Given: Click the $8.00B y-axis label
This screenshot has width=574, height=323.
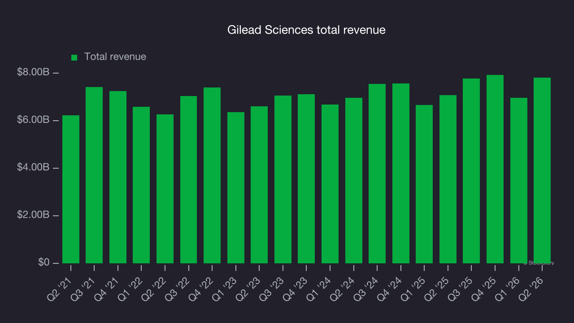Looking at the screenshot, I should click(33, 73).
